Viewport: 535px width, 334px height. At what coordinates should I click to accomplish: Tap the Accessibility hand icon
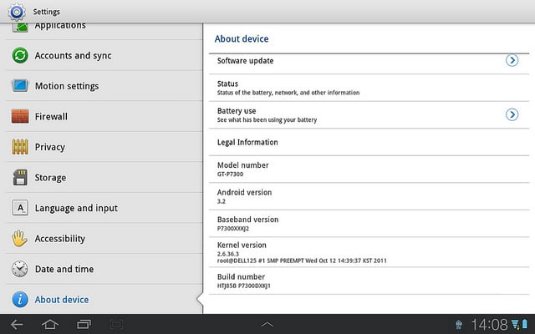click(20, 238)
